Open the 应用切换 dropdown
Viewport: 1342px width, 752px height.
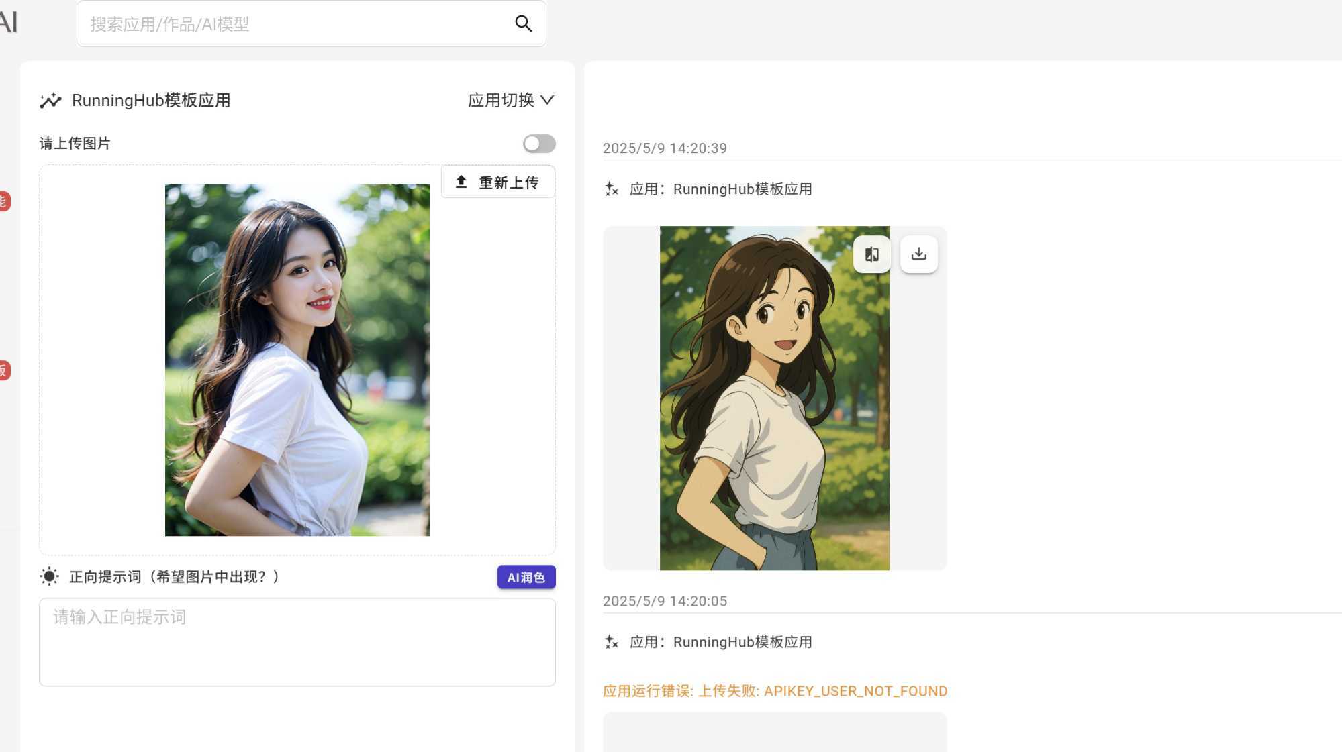point(501,101)
